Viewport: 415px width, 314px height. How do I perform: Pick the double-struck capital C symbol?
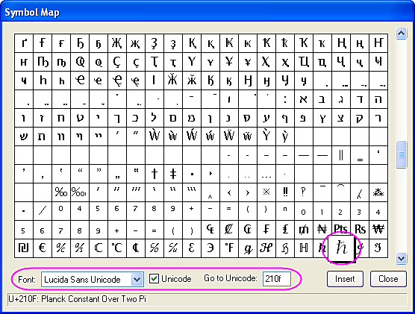(x=99, y=248)
